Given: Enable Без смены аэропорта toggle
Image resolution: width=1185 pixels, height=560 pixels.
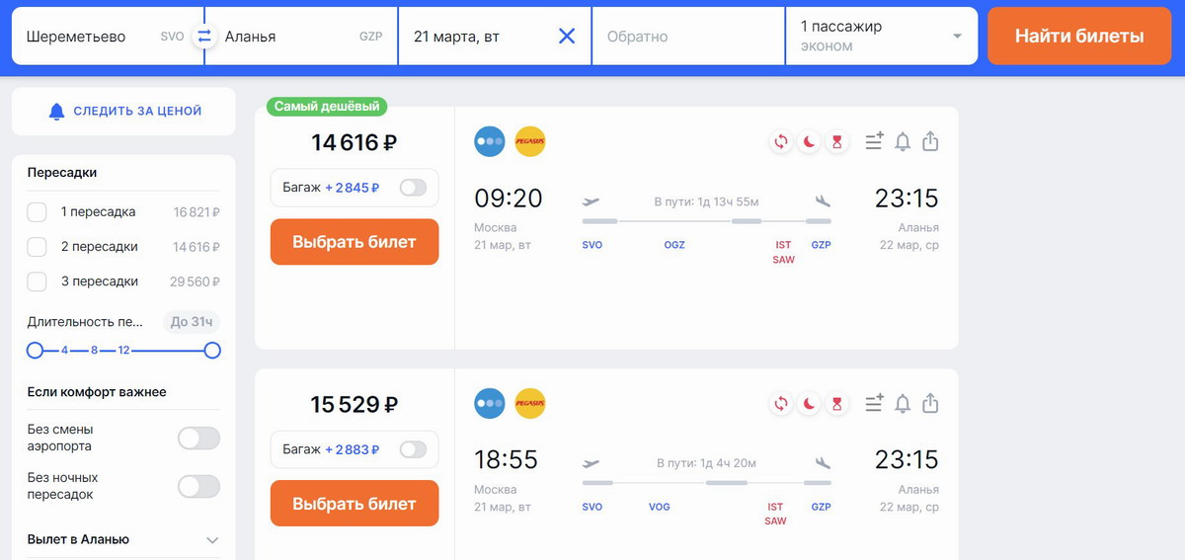Looking at the screenshot, I should 198,439.
